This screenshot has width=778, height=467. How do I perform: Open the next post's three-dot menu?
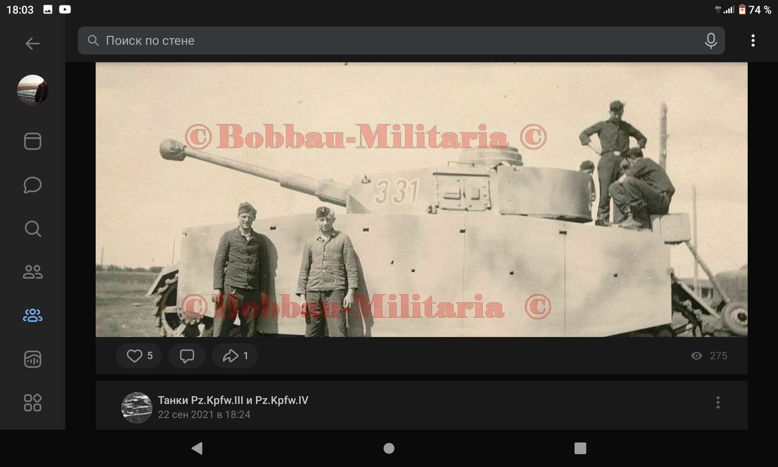pyautogui.click(x=718, y=403)
